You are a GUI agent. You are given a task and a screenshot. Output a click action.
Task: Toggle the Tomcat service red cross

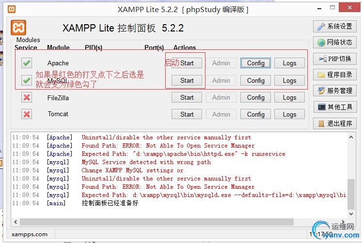[27, 114]
